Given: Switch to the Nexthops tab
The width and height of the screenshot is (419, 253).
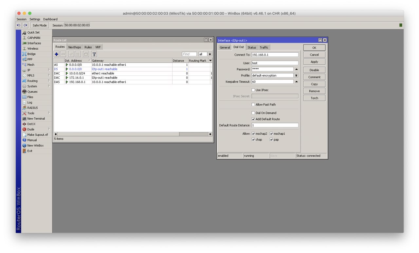Looking at the screenshot, I should [74, 47].
